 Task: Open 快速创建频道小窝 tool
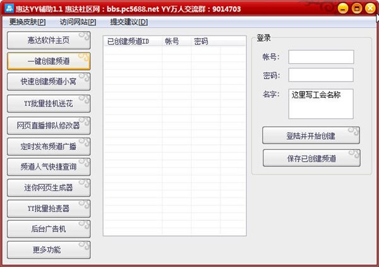[x=49, y=82]
